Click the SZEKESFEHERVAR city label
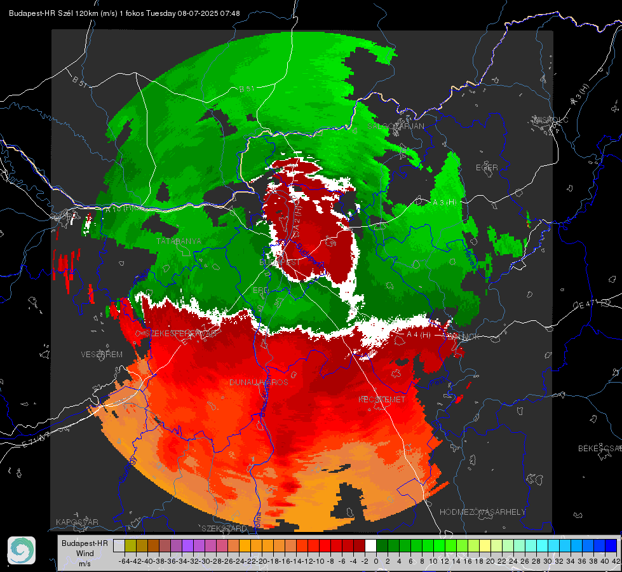622x572 pixels. click(x=180, y=334)
